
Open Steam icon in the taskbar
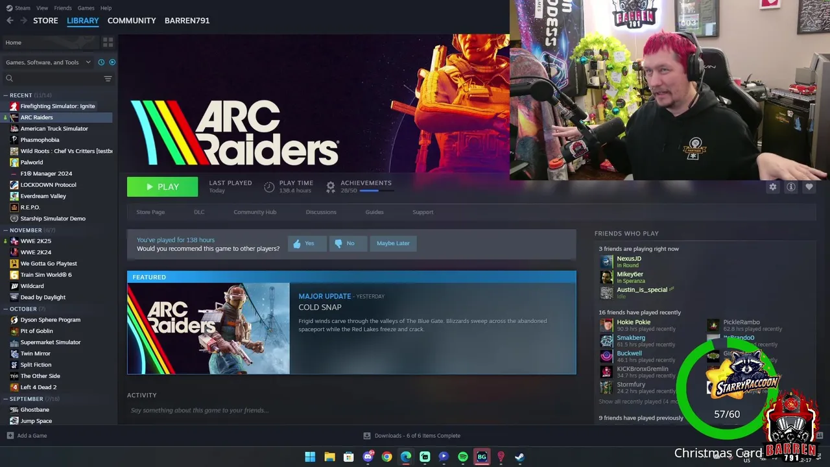tap(520, 457)
